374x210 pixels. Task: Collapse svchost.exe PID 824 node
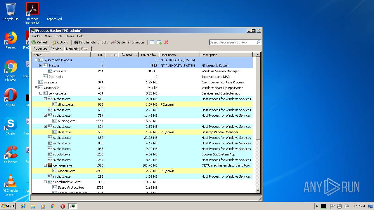pyautogui.click(x=45, y=127)
